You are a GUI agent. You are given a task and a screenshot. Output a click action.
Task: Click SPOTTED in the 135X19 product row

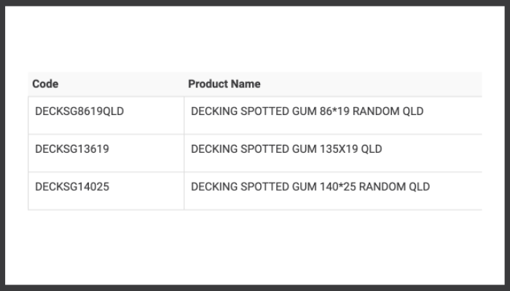tap(265, 148)
